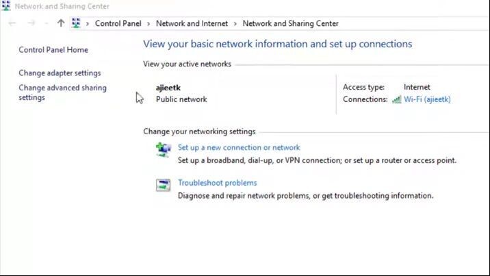Open the Wi-Fi (ajieetk) connection link
This screenshot has height=276, width=490.
[x=427, y=99]
